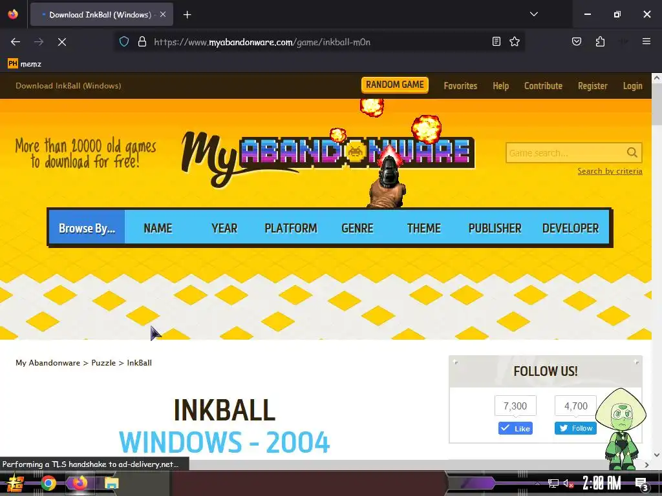Browse games by NAME
The image size is (662, 496).
(158, 228)
